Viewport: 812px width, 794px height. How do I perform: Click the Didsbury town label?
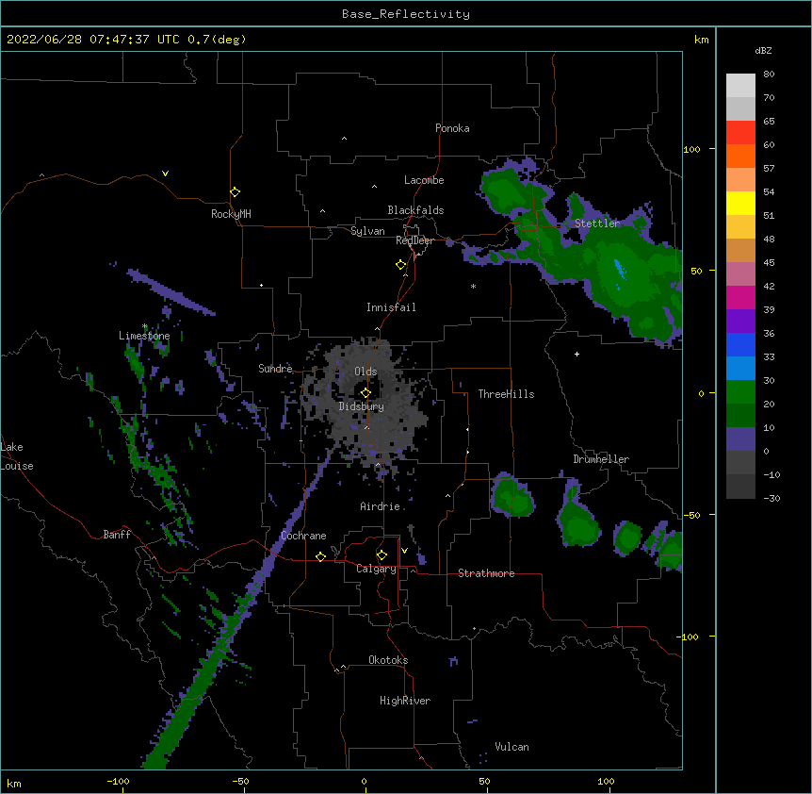(362, 406)
